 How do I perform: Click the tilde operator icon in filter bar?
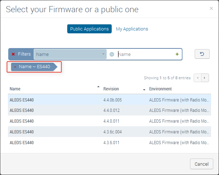click(x=112, y=55)
